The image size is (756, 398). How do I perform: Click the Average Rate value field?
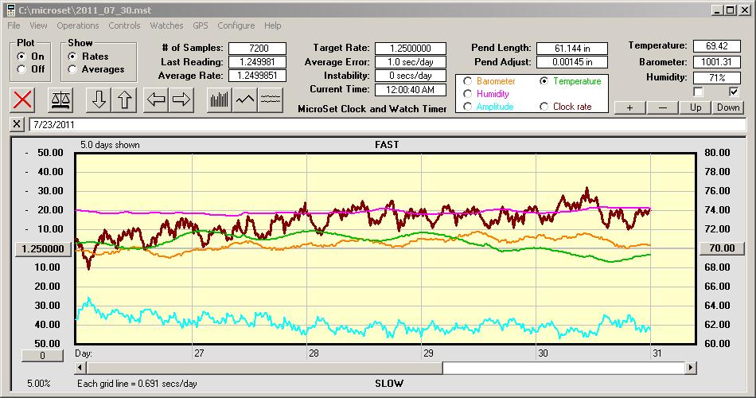[258, 76]
